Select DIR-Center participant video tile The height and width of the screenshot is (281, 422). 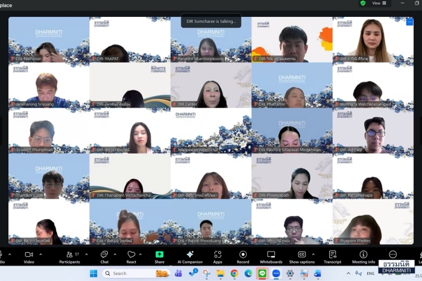[x=210, y=85]
